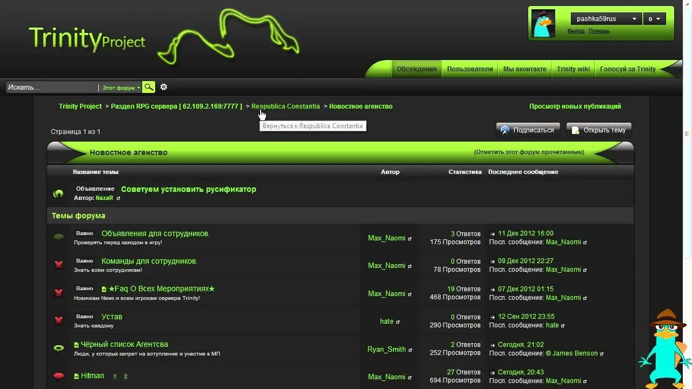Open topic Объявления для сотрудников

coord(156,233)
